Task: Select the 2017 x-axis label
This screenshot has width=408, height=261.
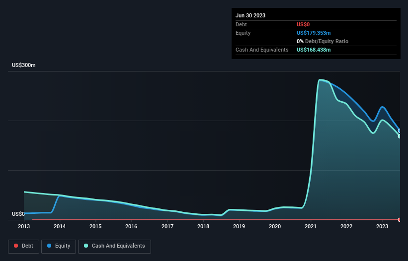Action: pos(167,226)
